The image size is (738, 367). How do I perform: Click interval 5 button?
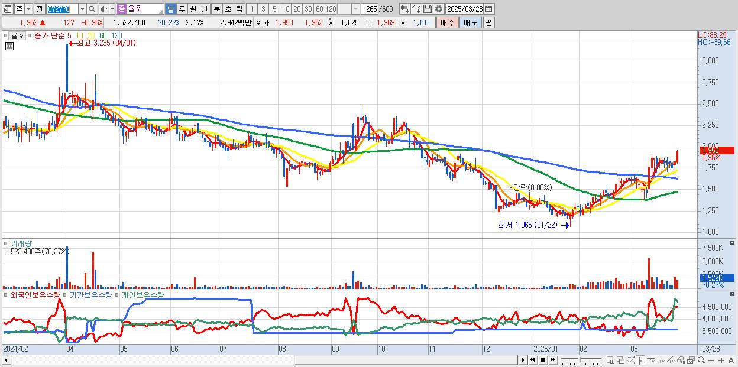274,9
